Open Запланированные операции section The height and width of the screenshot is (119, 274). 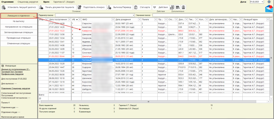click(19, 32)
